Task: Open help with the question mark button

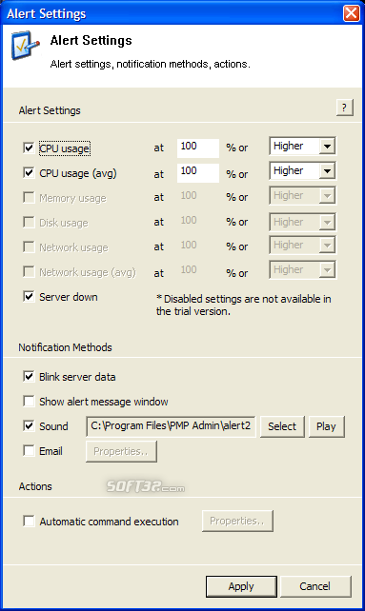Action: coord(344,108)
